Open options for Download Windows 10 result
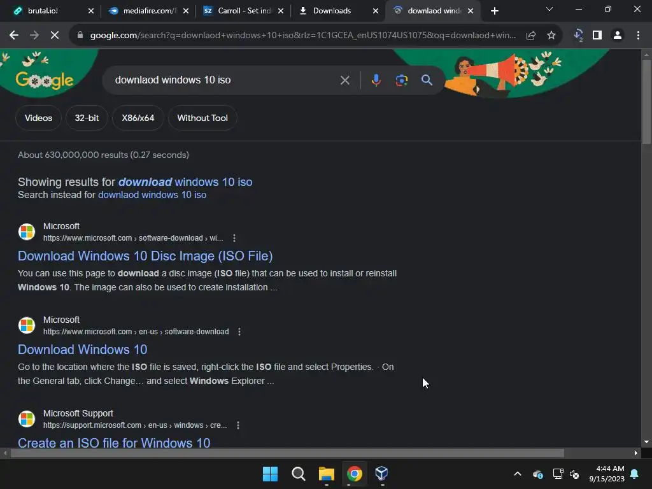Viewport: 652px width, 489px height. pos(239,331)
